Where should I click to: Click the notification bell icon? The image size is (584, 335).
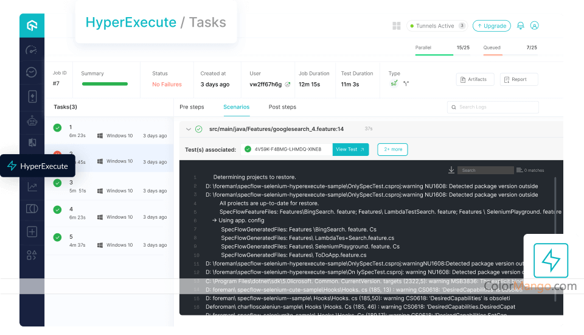(520, 26)
